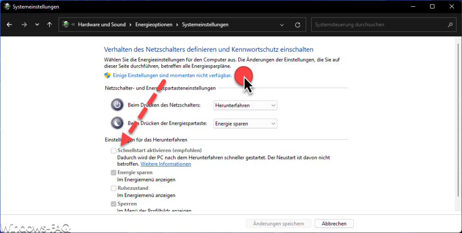Go back with the back arrow
The width and height of the screenshot is (462, 233).
pos(9,25)
